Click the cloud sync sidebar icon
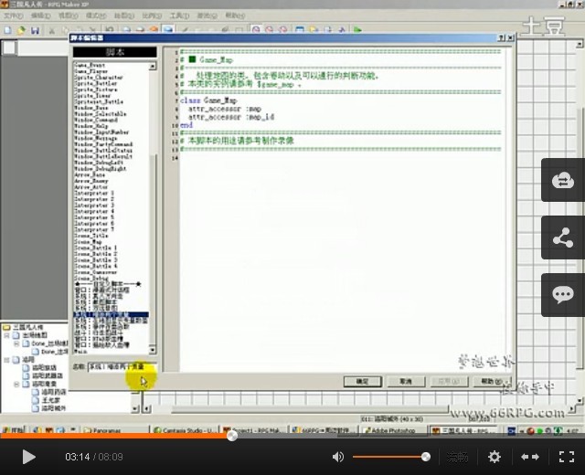The image size is (585, 475). 563,180
